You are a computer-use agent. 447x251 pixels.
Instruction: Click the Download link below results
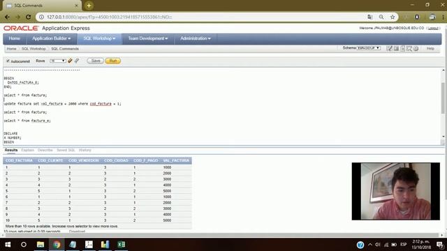pos(77,231)
